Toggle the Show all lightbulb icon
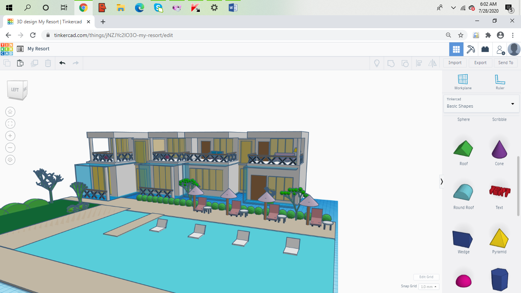The width and height of the screenshot is (521, 293). [377, 63]
